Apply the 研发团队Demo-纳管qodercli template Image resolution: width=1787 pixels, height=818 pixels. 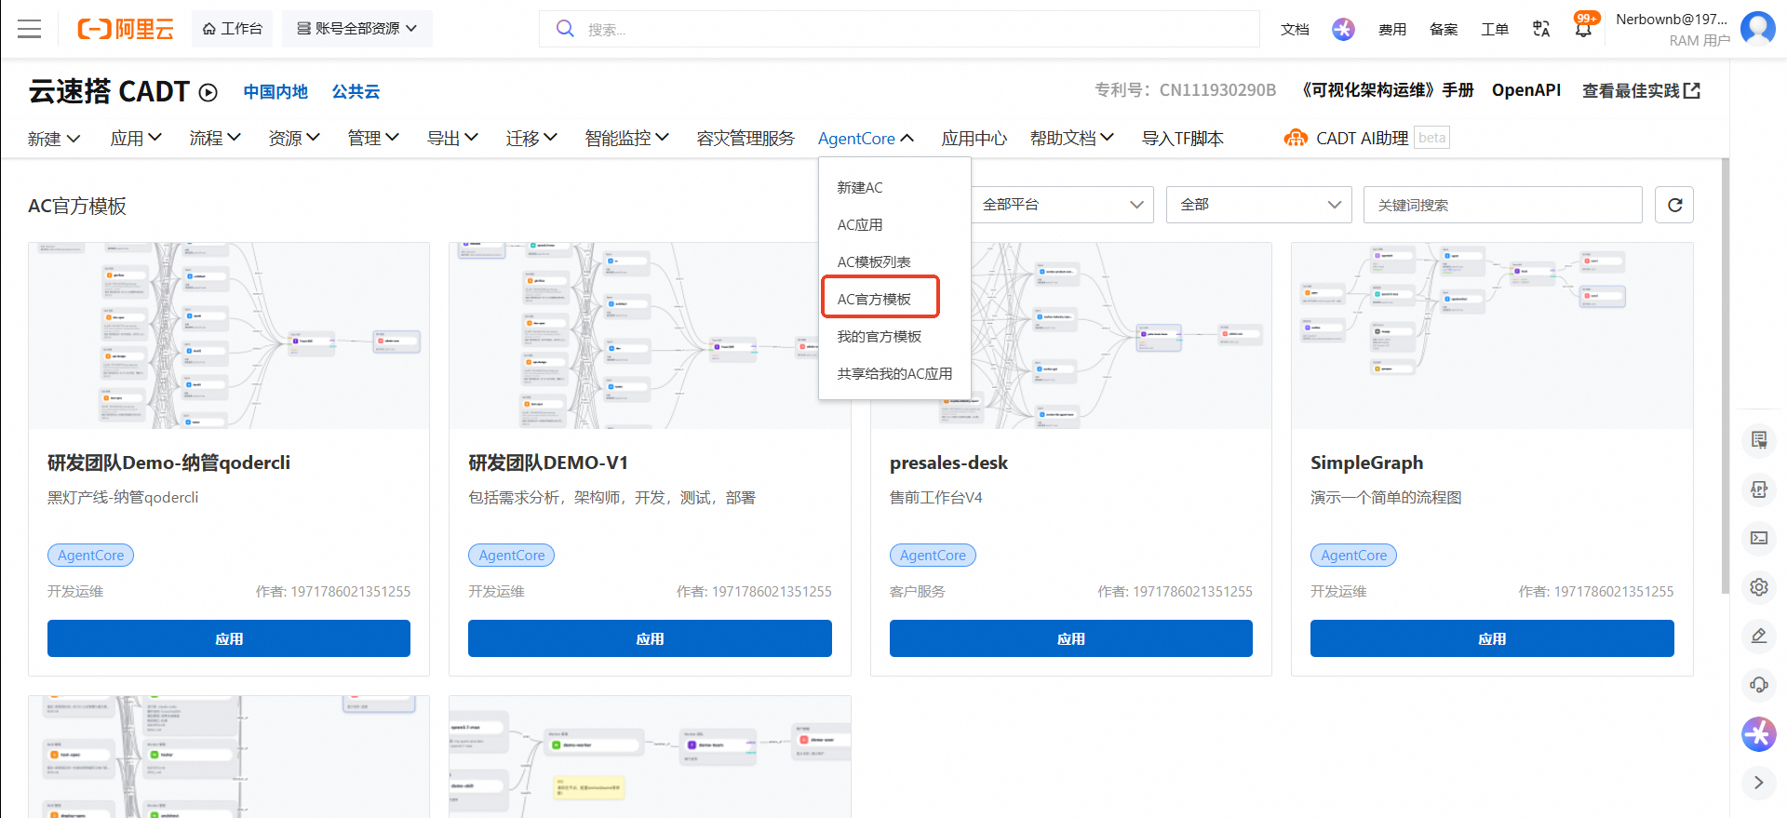point(229,638)
